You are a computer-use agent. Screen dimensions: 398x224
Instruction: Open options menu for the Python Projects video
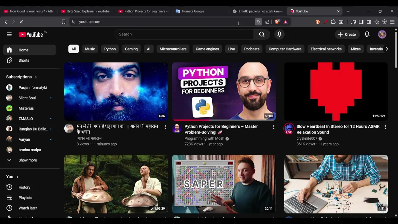[x=274, y=127]
